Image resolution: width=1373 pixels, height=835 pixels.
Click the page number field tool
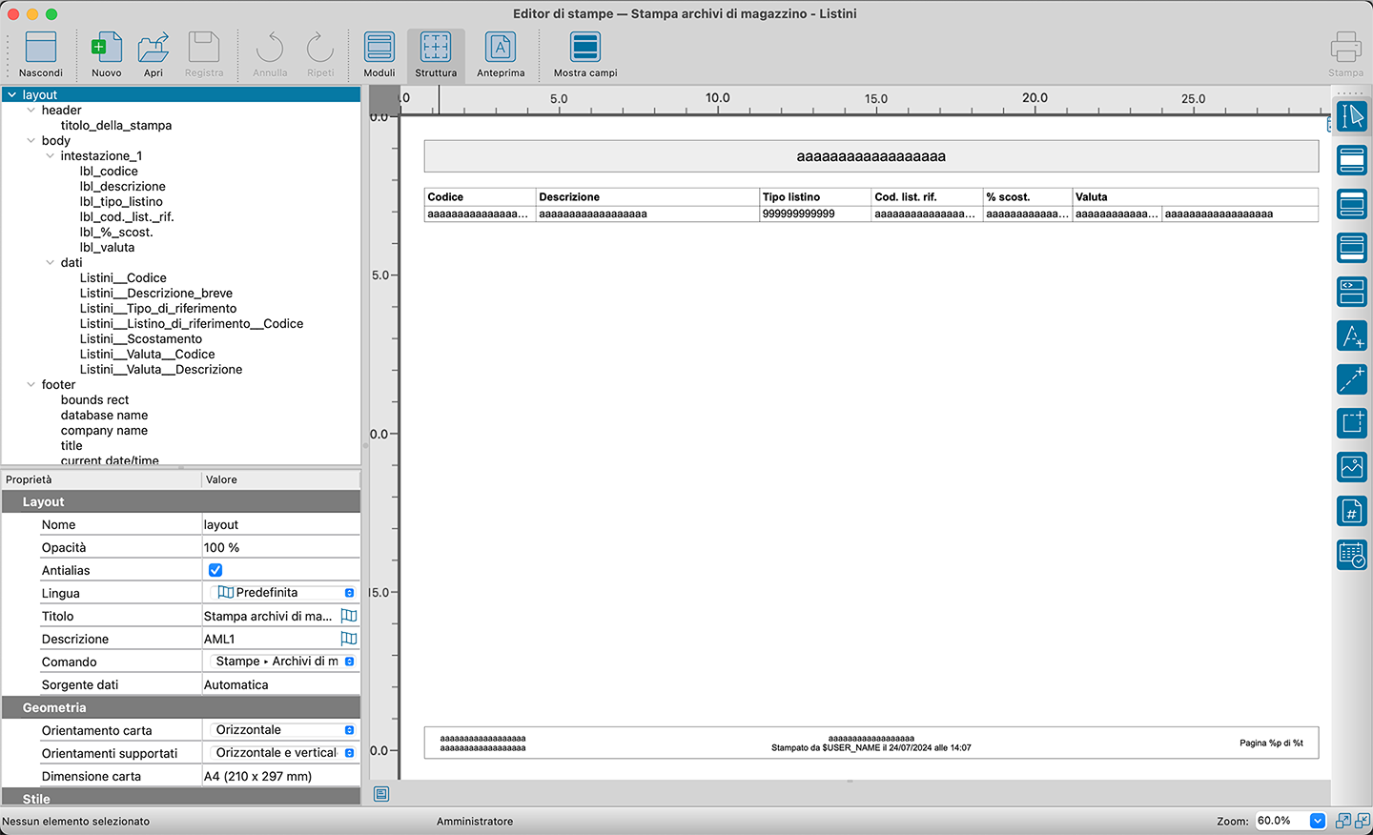pyautogui.click(x=1352, y=511)
